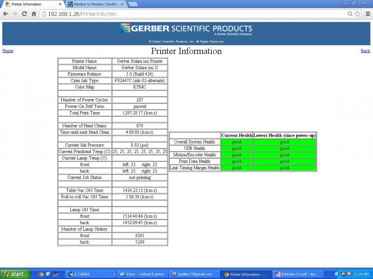This screenshot has width=373, height=279.
Task: Select back lamp strikes value '5289'
Action: 139,242
